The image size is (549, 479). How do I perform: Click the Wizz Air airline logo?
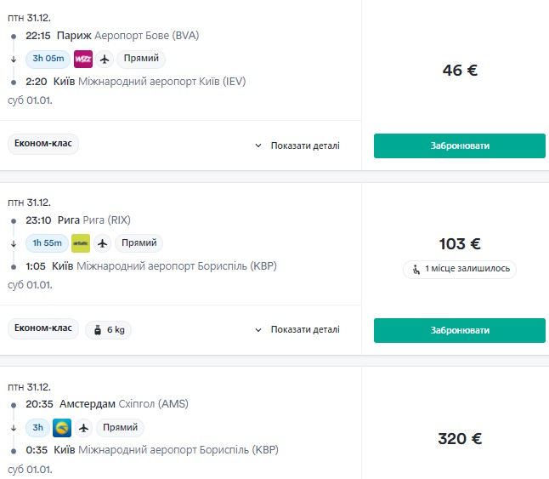83,59
